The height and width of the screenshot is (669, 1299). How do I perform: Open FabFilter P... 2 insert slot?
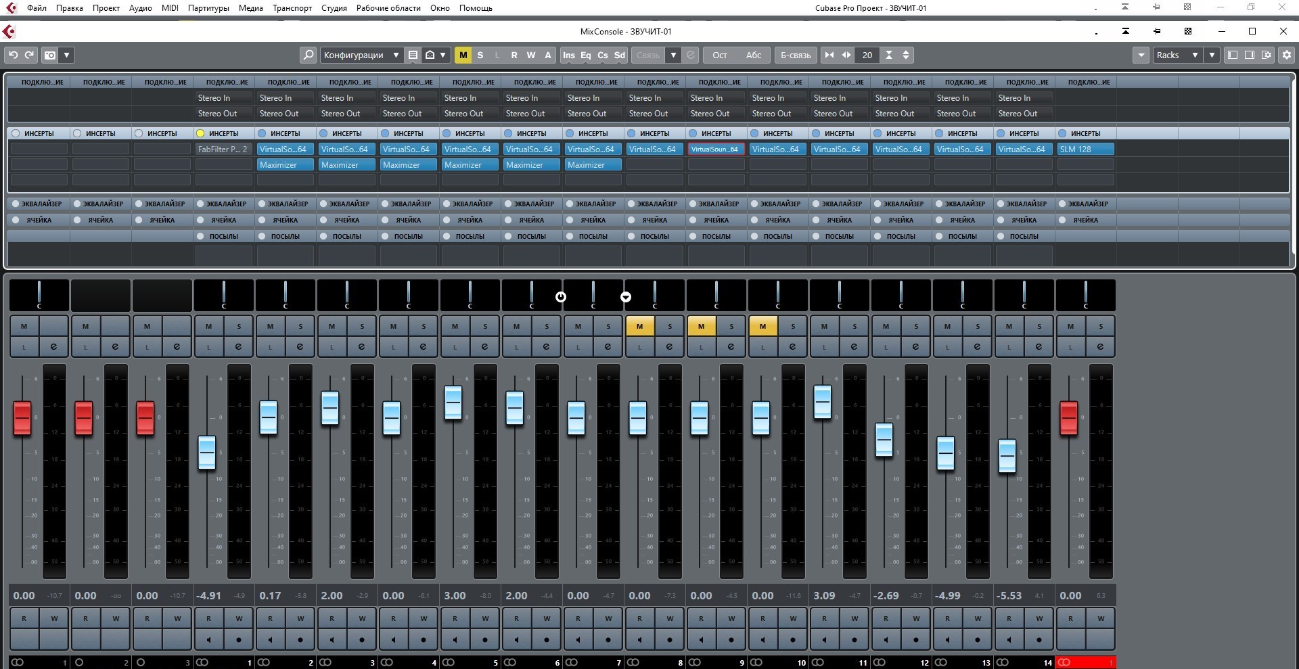tap(224, 149)
